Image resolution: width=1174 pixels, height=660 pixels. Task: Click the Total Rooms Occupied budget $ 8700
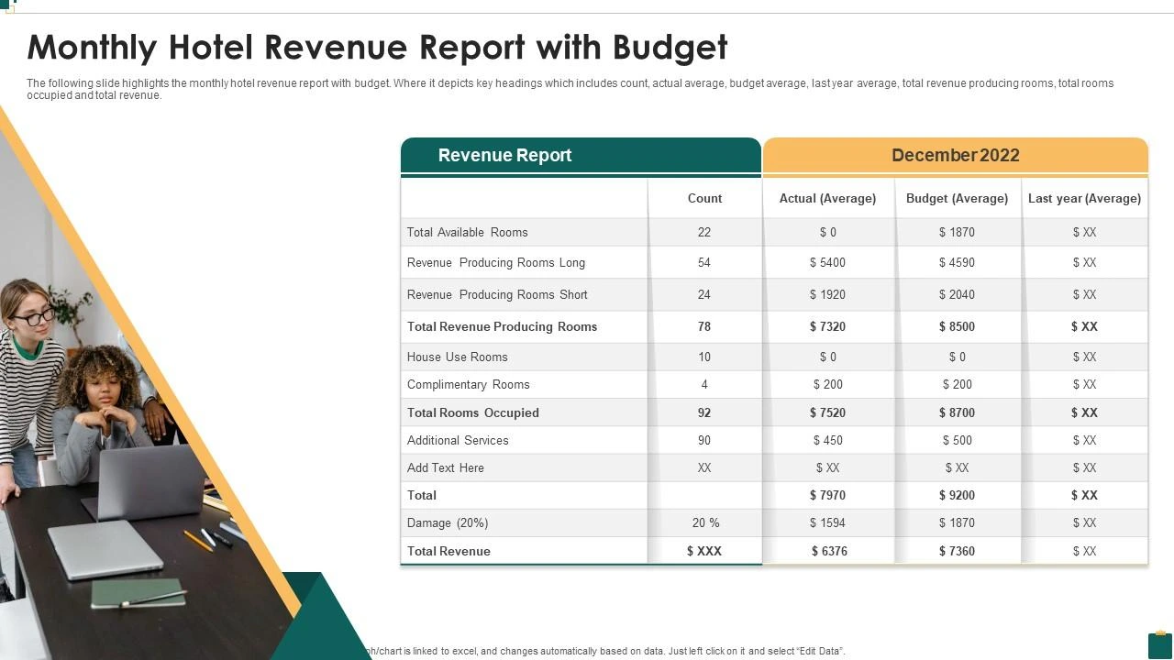[x=957, y=412]
